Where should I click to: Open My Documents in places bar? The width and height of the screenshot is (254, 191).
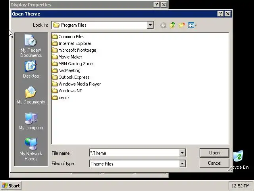[31, 95]
